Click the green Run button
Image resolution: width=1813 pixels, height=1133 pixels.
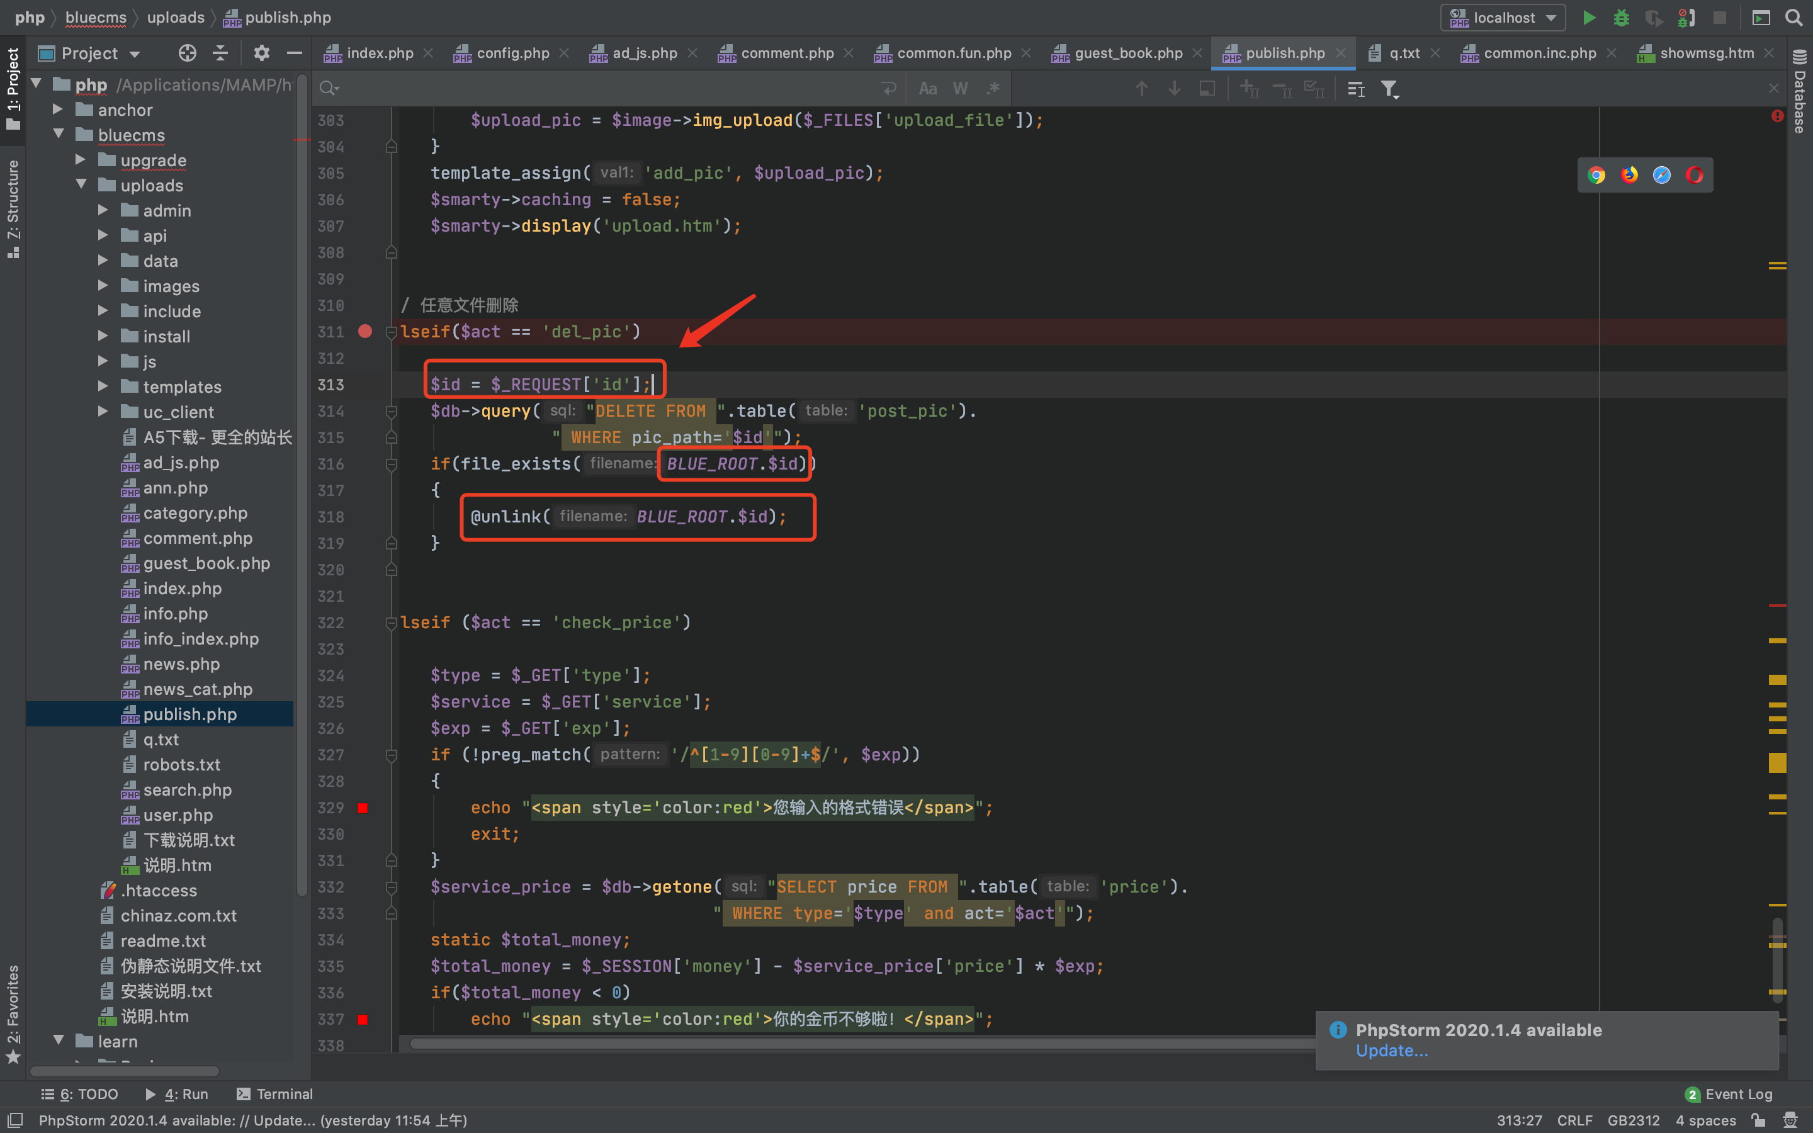click(x=1588, y=17)
